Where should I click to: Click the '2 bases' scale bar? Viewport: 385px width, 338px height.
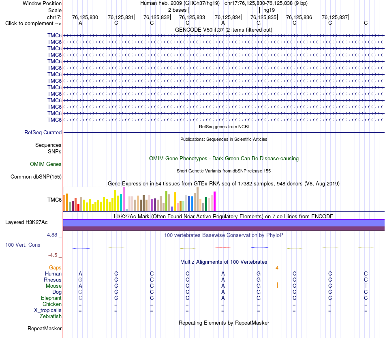click(224, 10)
